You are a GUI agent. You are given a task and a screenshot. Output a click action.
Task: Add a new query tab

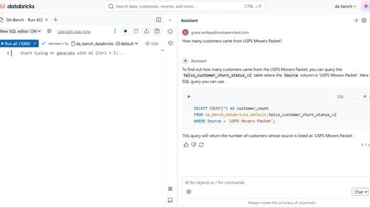pyautogui.click(x=55, y=20)
